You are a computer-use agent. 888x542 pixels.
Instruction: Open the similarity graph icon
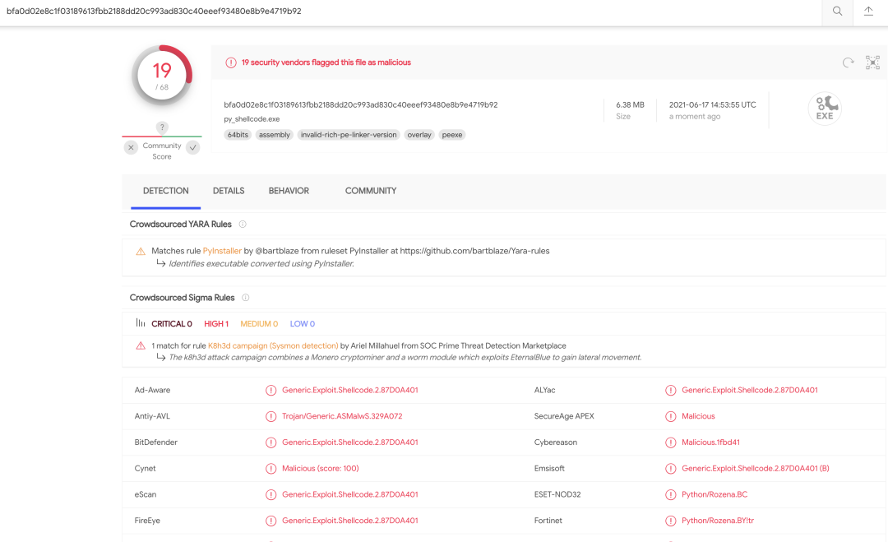tap(872, 63)
